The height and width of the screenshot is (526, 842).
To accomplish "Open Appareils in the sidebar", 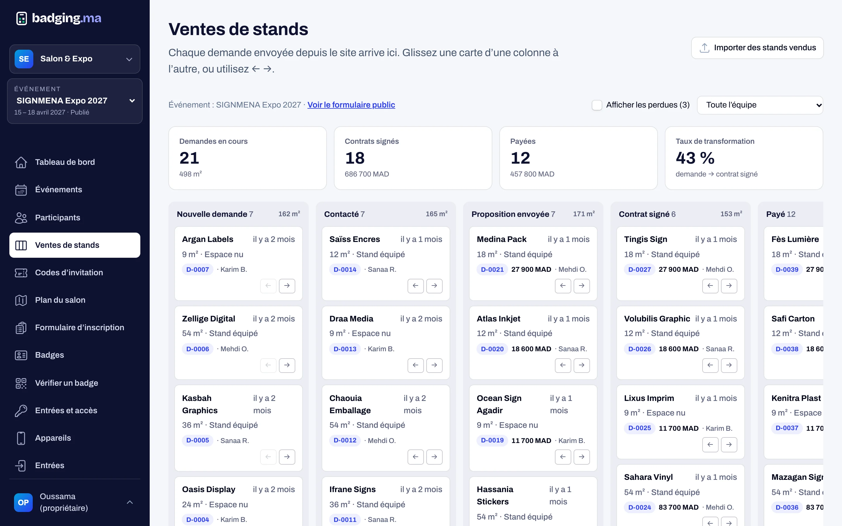I will click(x=75, y=438).
